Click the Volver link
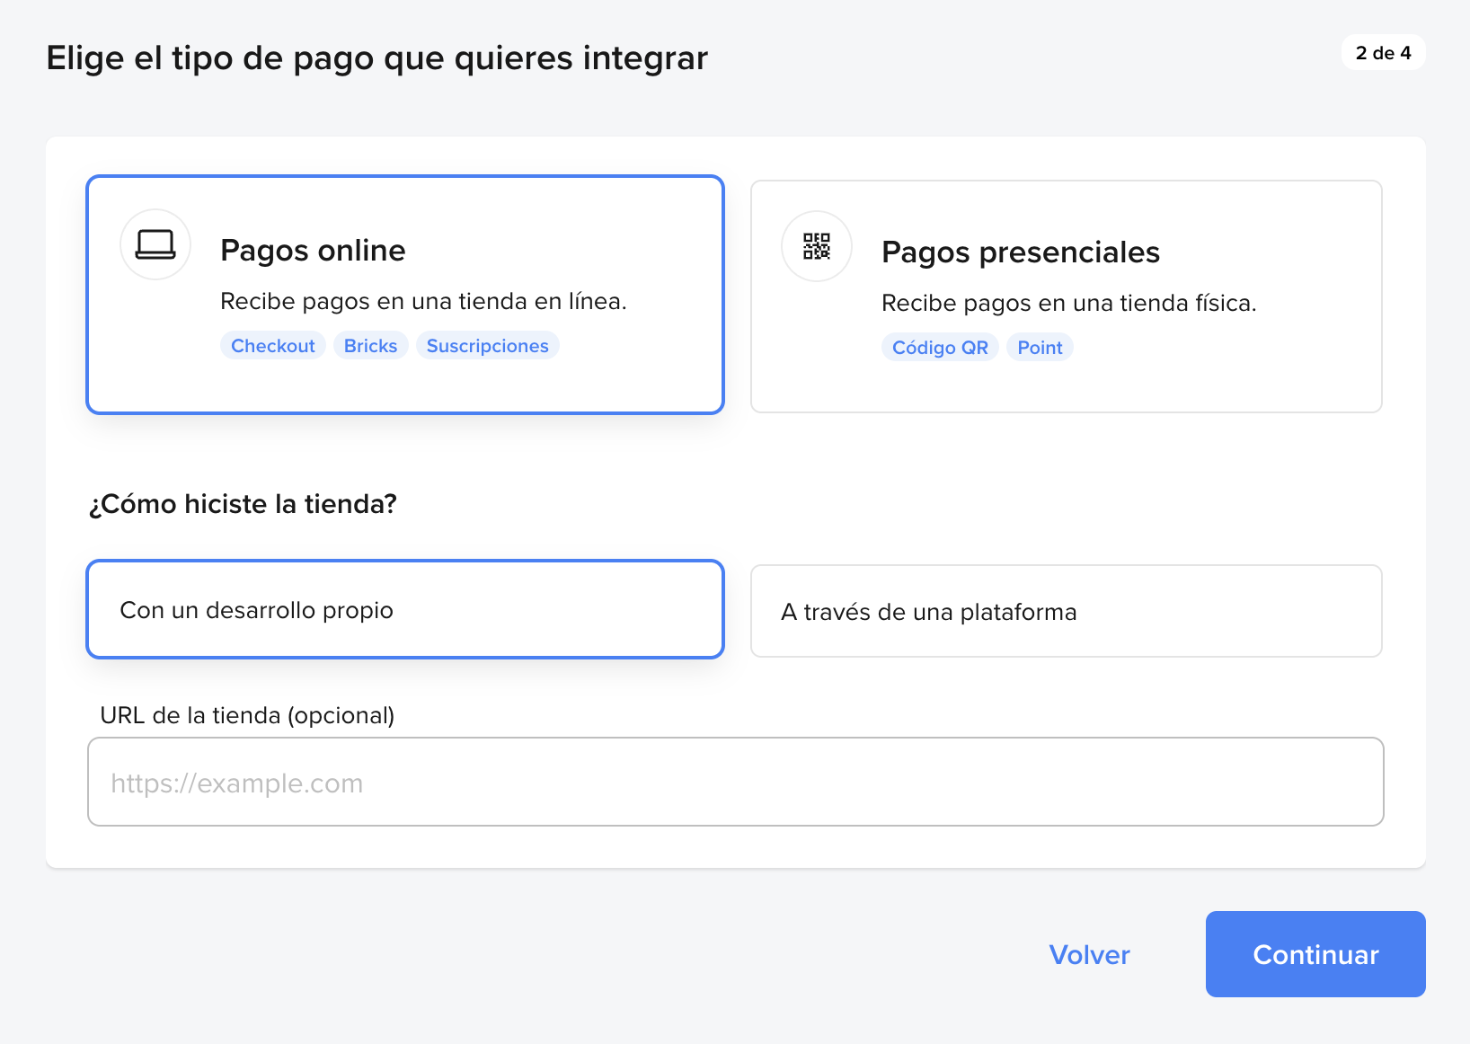The height and width of the screenshot is (1044, 1470). coord(1089,954)
